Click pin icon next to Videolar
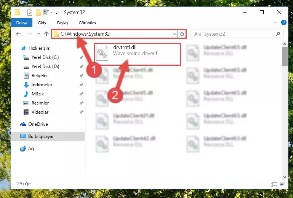 [x=81, y=112]
